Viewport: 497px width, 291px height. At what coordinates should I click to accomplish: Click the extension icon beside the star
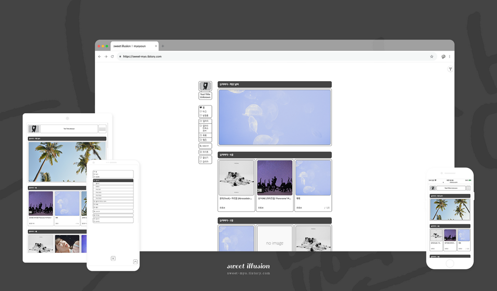pyautogui.click(x=443, y=56)
